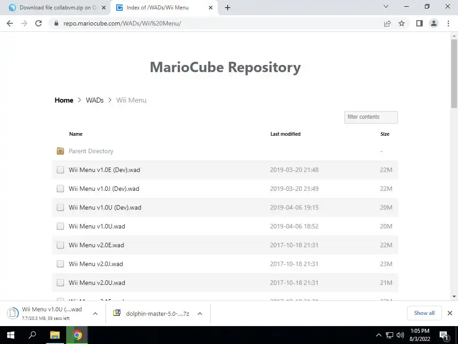This screenshot has height=344, width=458.
Task: Click the downloading Wii Menu v1.0U file icon
Action: 13,313
